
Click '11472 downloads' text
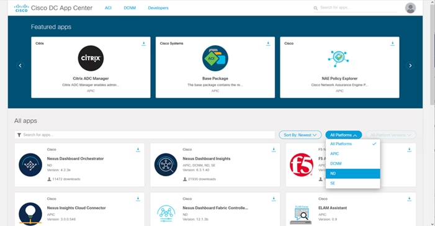coord(66,179)
